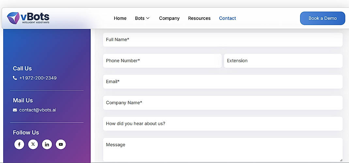Image resolution: width=349 pixels, height=163 pixels.
Task: Open the Facebook social icon
Action: [x=19, y=144]
